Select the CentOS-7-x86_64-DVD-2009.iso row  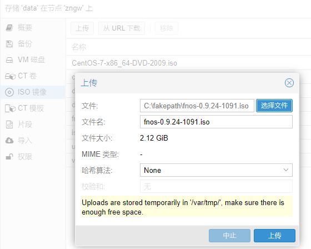point(188,63)
